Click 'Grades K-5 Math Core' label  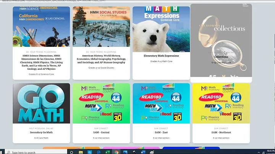(x=161, y=61)
